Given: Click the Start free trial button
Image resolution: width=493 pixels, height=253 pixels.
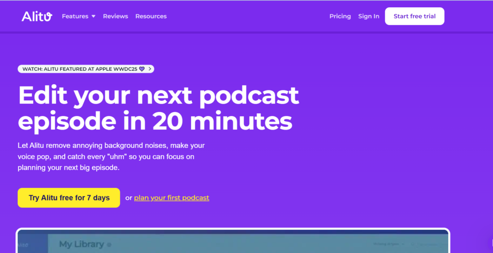Looking at the screenshot, I should tap(415, 16).
